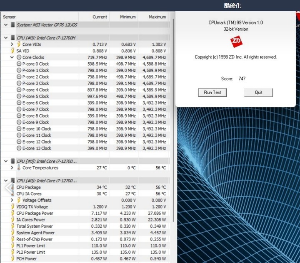Select the PCH Power row label
Screen dimensions: 300x263
(26, 258)
